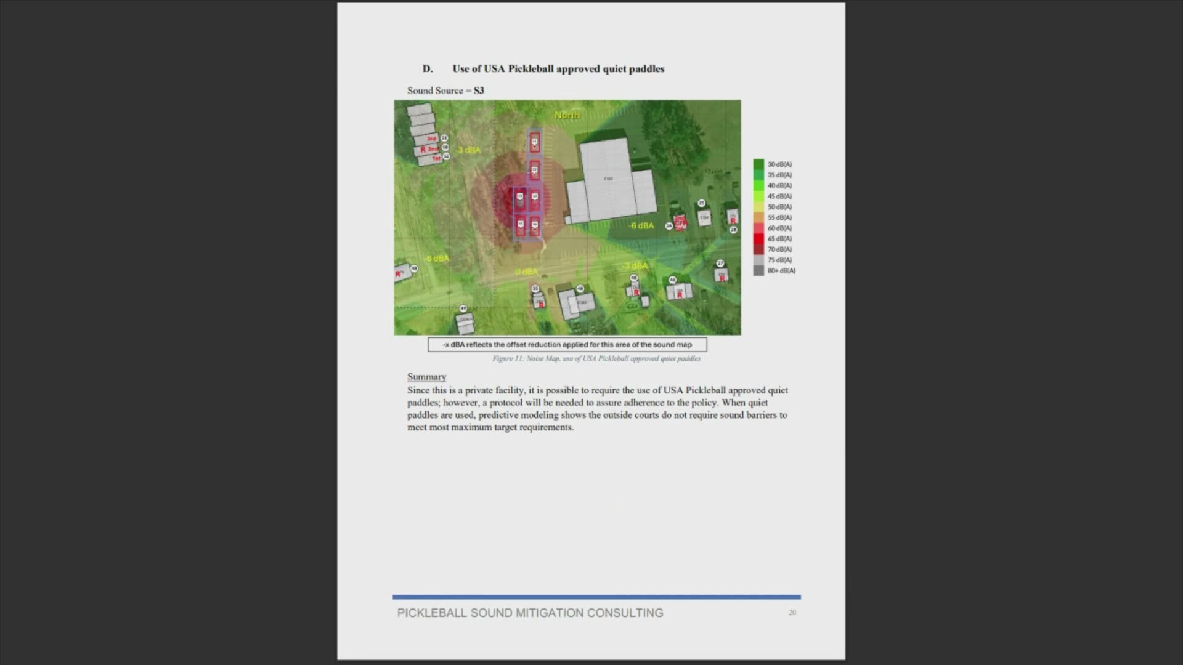1183x665 pixels.
Task: Click the 30 dB(A) dark green legend swatch
Action: click(758, 164)
